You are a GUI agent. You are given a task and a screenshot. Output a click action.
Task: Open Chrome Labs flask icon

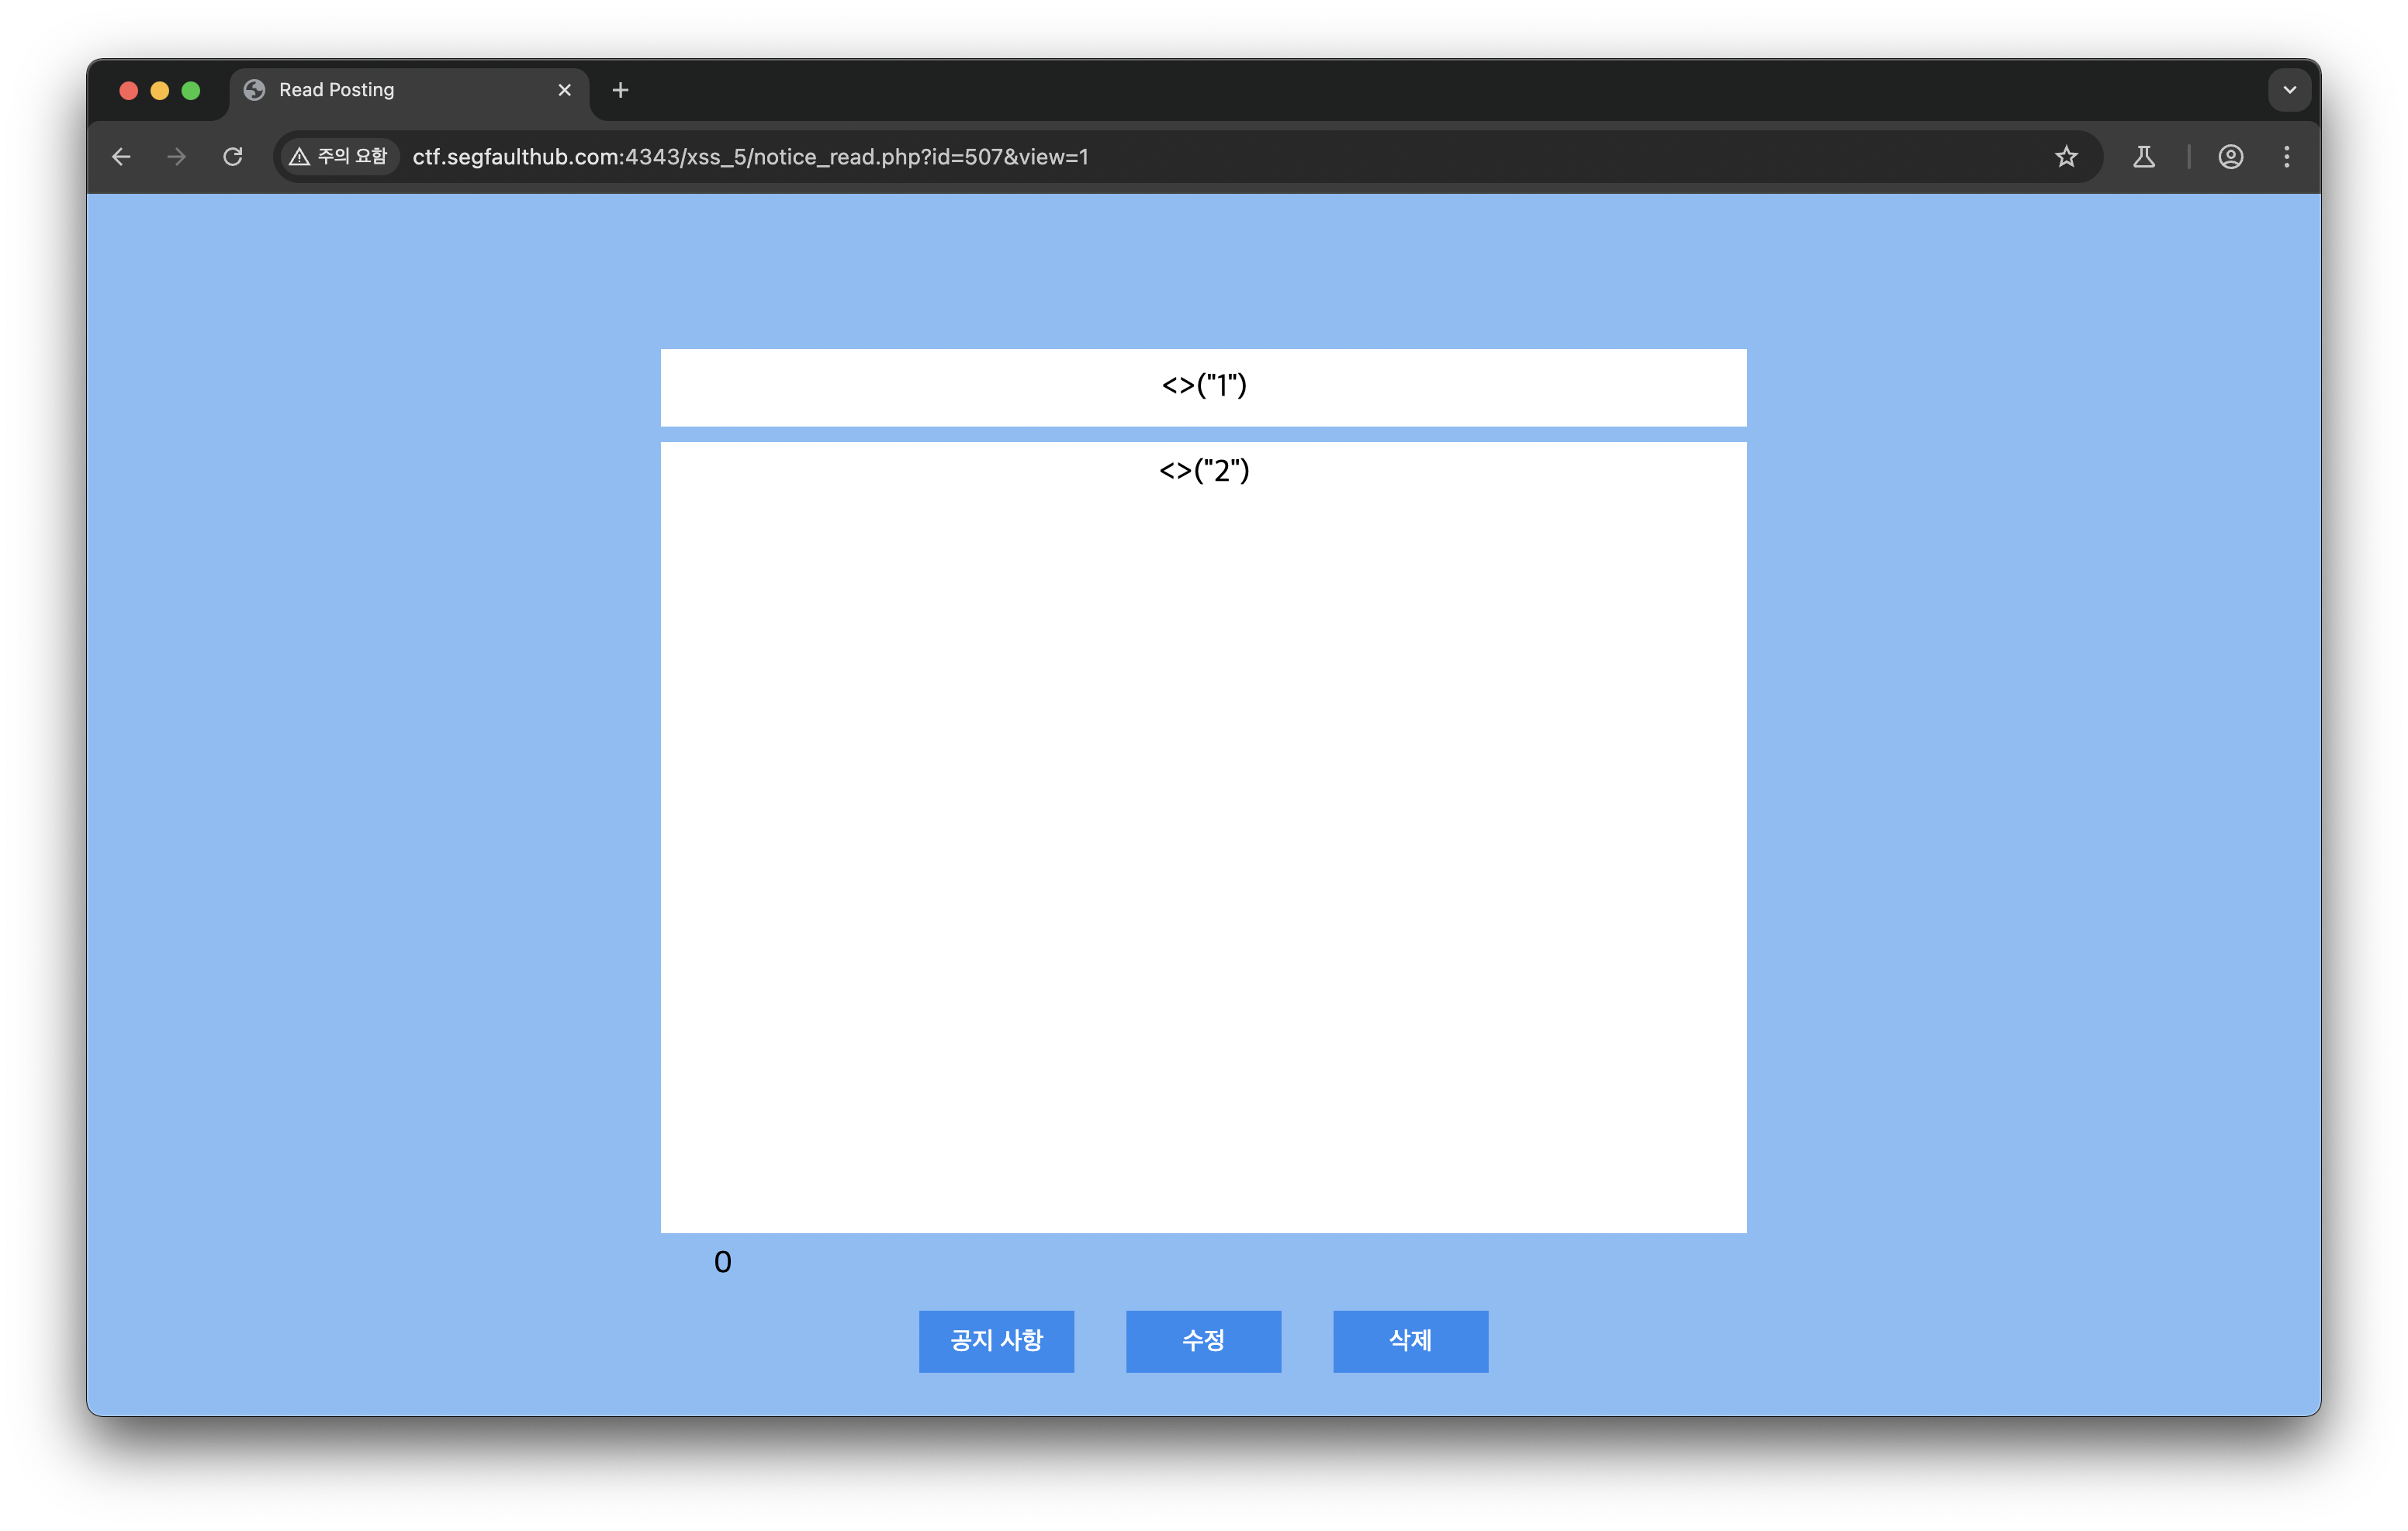pos(2143,157)
